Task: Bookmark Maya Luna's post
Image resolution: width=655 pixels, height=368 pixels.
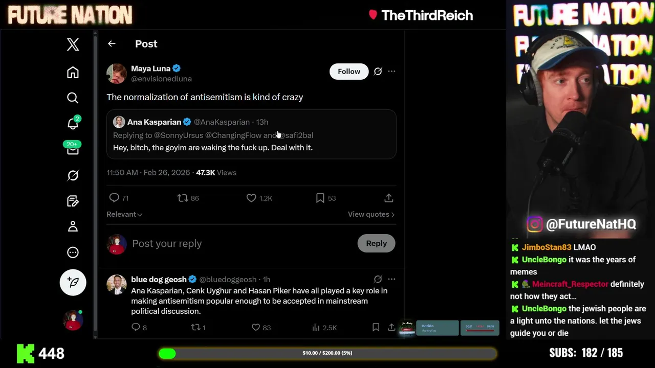Action: (x=320, y=198)
